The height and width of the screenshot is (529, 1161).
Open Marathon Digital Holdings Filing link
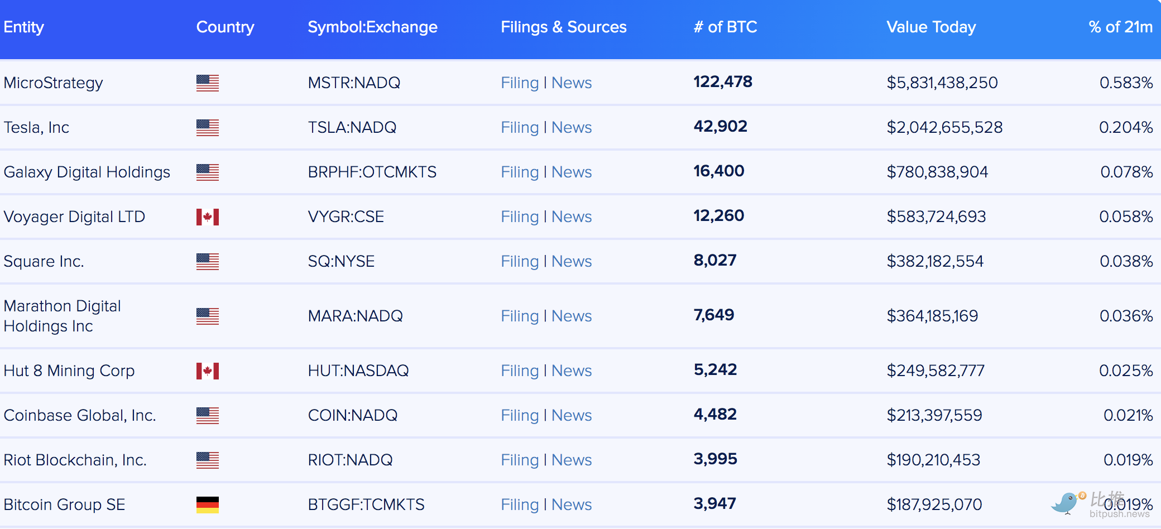pyautogui.click(x=520, y=316)
